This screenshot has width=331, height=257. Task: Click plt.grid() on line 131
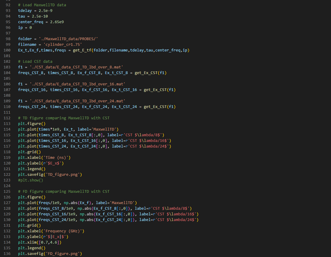[x=29, y=225]
